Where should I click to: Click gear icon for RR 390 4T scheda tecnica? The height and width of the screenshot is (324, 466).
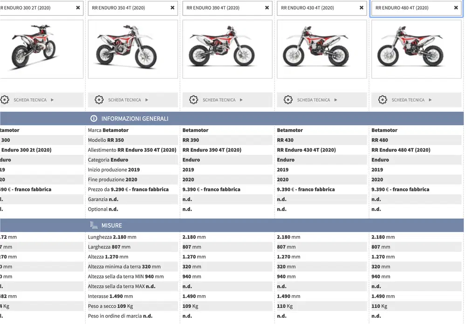click(x=193, y=99)
